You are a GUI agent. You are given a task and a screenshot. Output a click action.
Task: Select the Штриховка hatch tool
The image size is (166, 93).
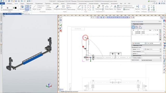point(63,7)
